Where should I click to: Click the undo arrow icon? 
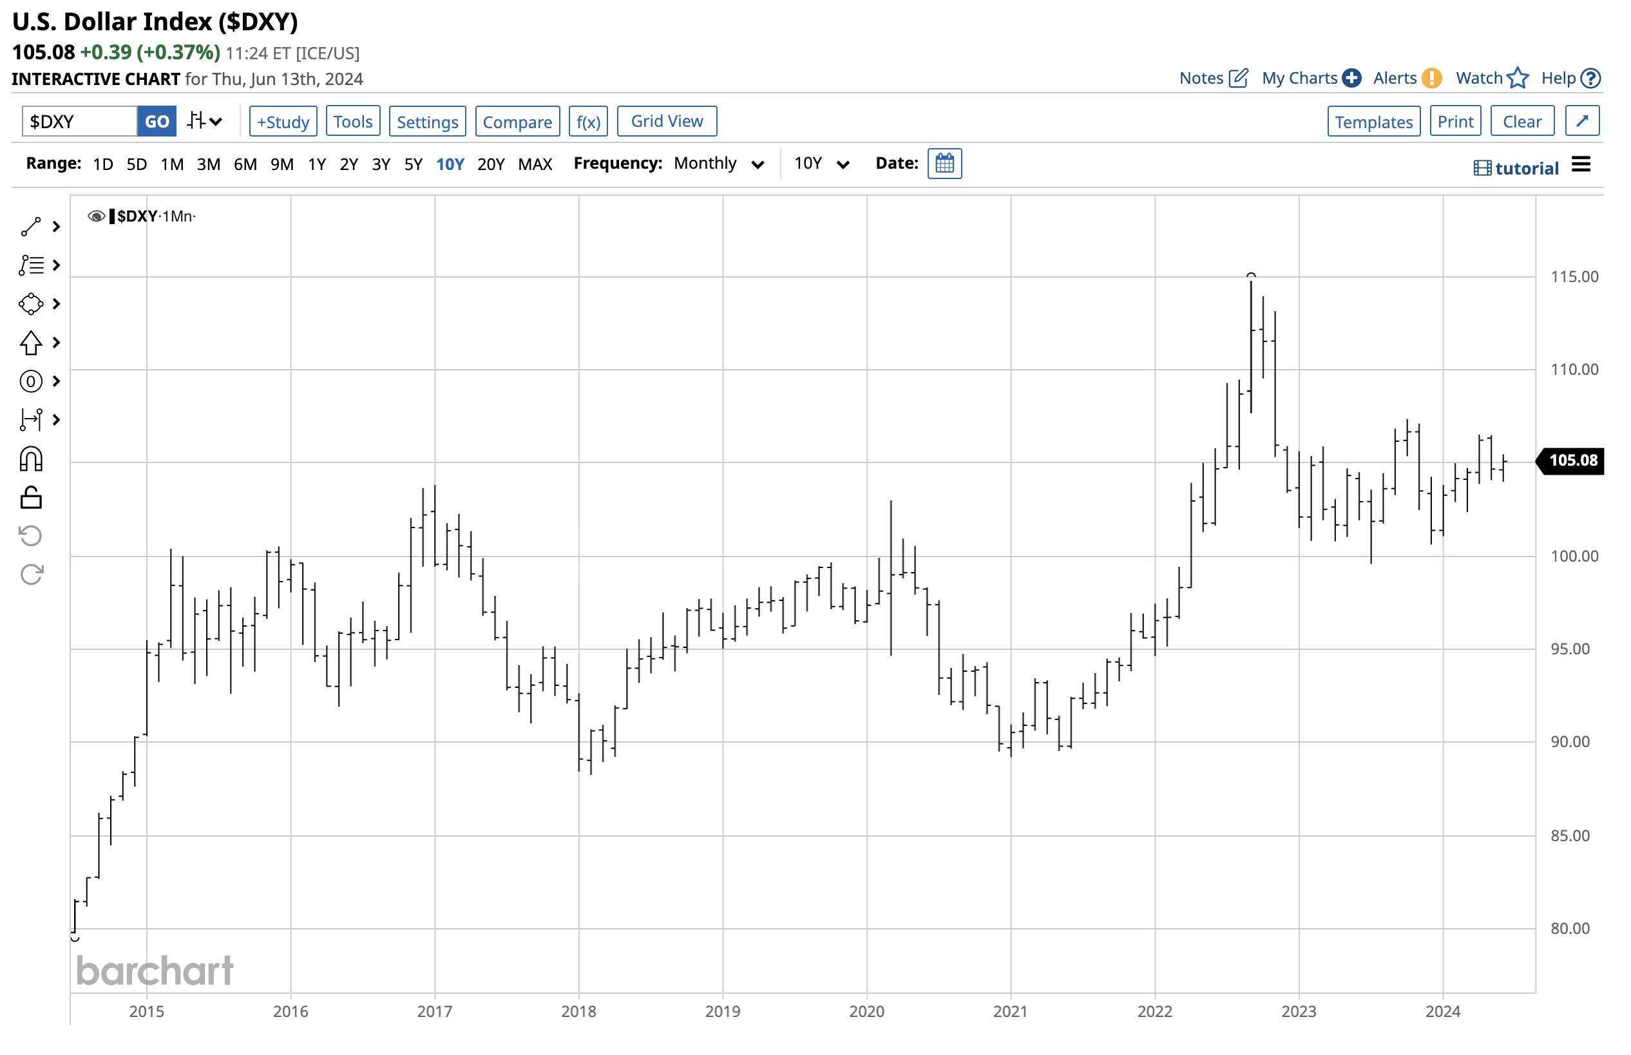coord(31,536)
